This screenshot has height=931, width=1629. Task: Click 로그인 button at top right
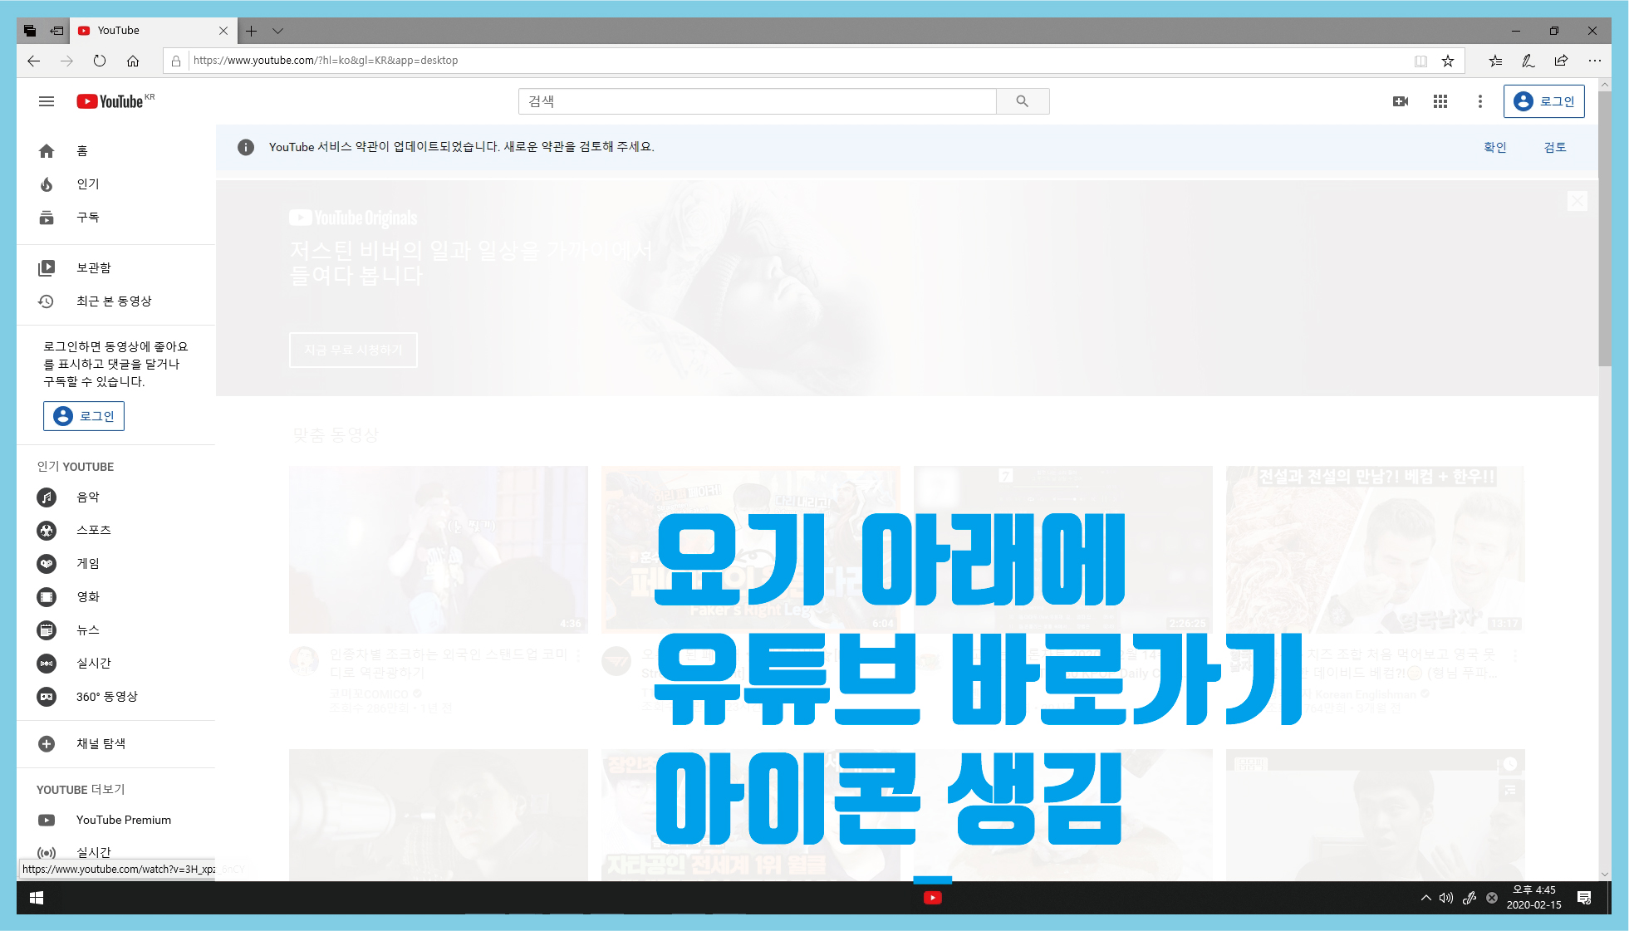pyautogui.click(x=1543, y=101)
